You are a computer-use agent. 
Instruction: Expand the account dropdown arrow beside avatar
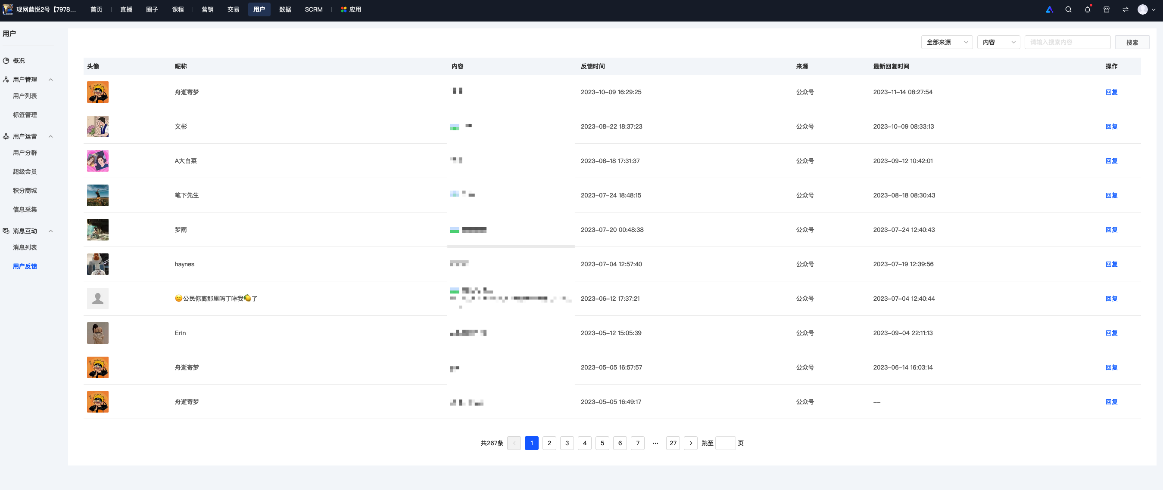coord(1154,9)
